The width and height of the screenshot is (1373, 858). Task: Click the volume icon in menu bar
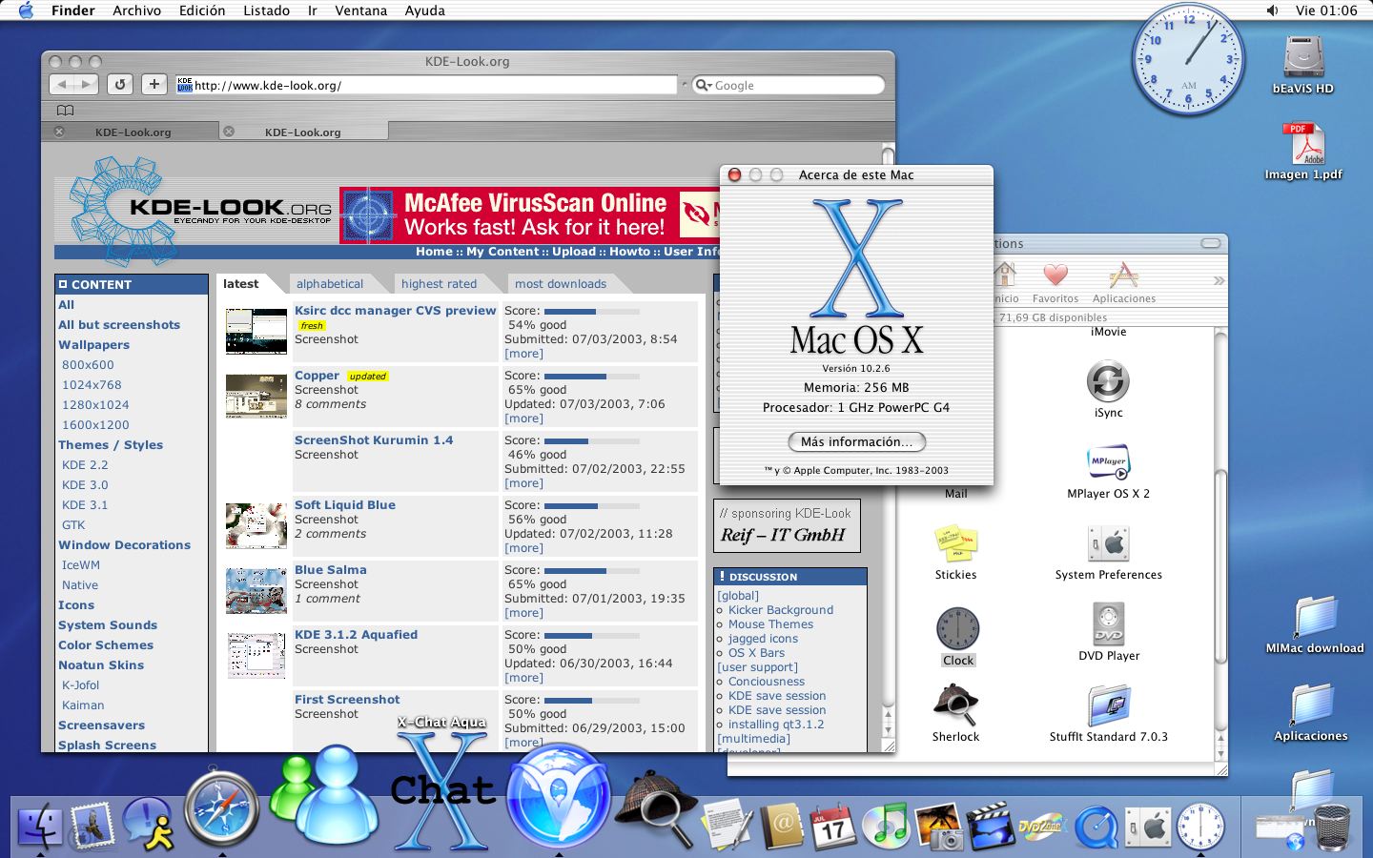tap(1272, 10)
